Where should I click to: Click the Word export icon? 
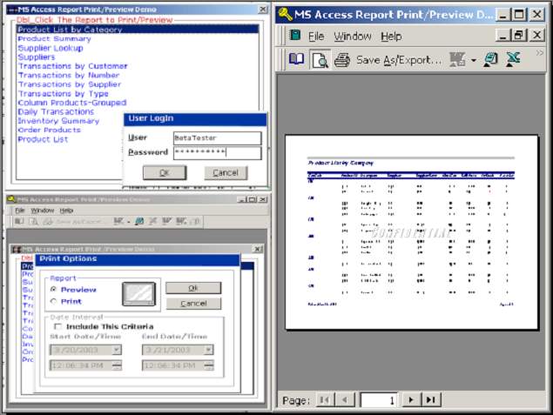coord(491,60)
